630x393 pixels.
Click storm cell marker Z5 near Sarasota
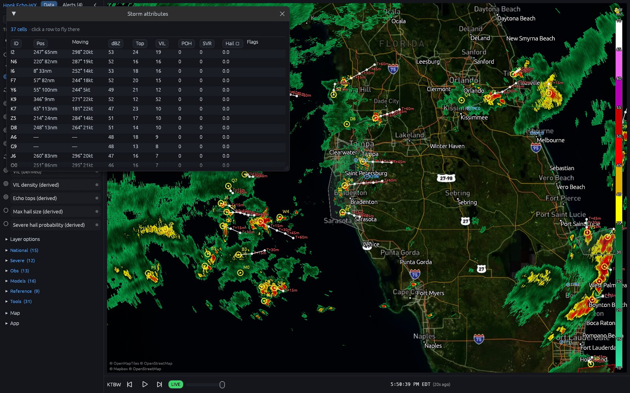pos(343,212)
